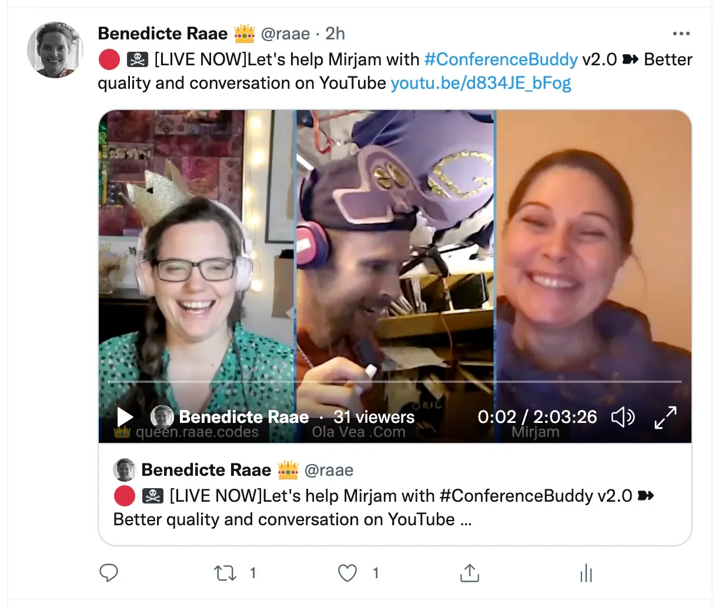722x607 pixels.
Task: Open the three-dot more options menu
Action: click(x=681, y=34)
